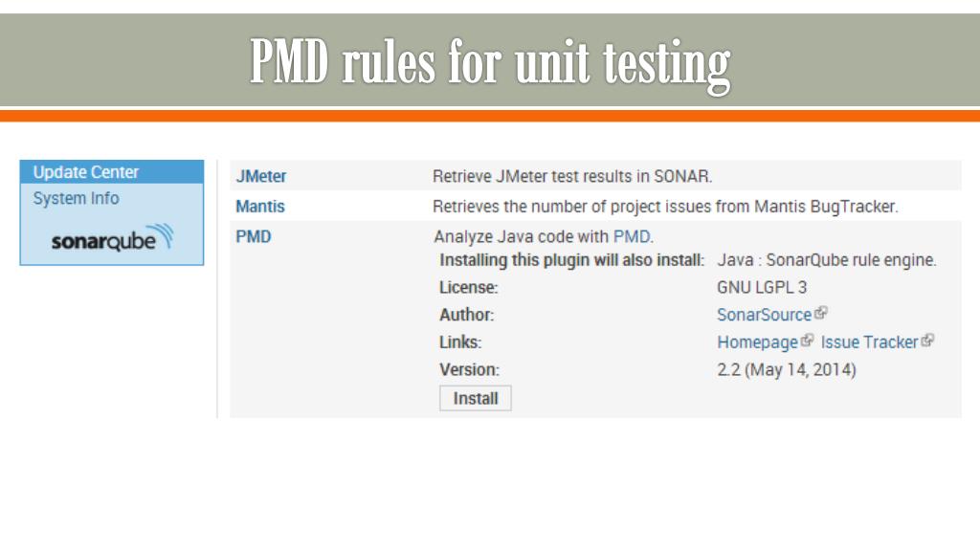Open the Update Center menu item

(112, 172)
